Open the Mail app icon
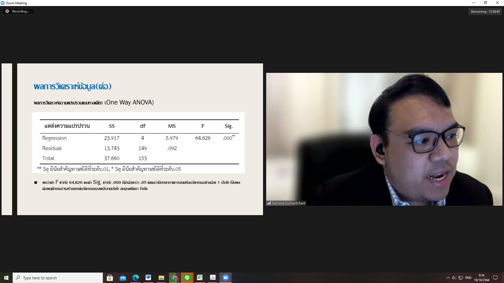504x283 pixels. [123, 278]
